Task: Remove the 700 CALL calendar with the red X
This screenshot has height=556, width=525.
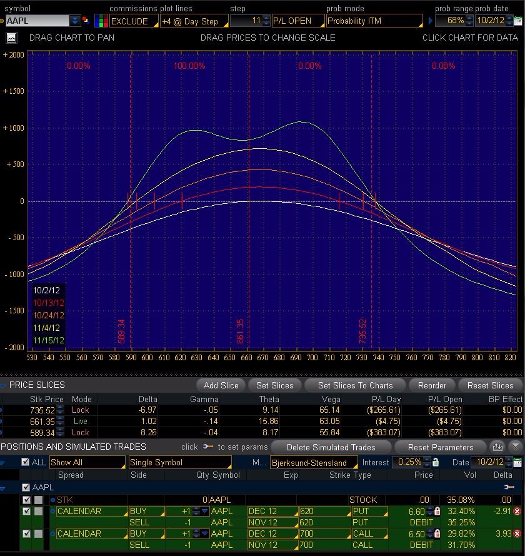Action: 517,533
